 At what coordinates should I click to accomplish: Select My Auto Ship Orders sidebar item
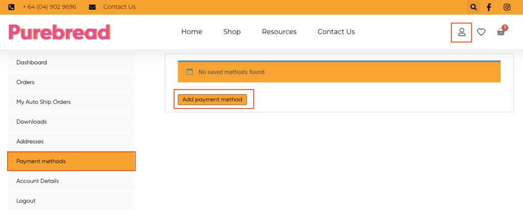[x=71, y=102]
